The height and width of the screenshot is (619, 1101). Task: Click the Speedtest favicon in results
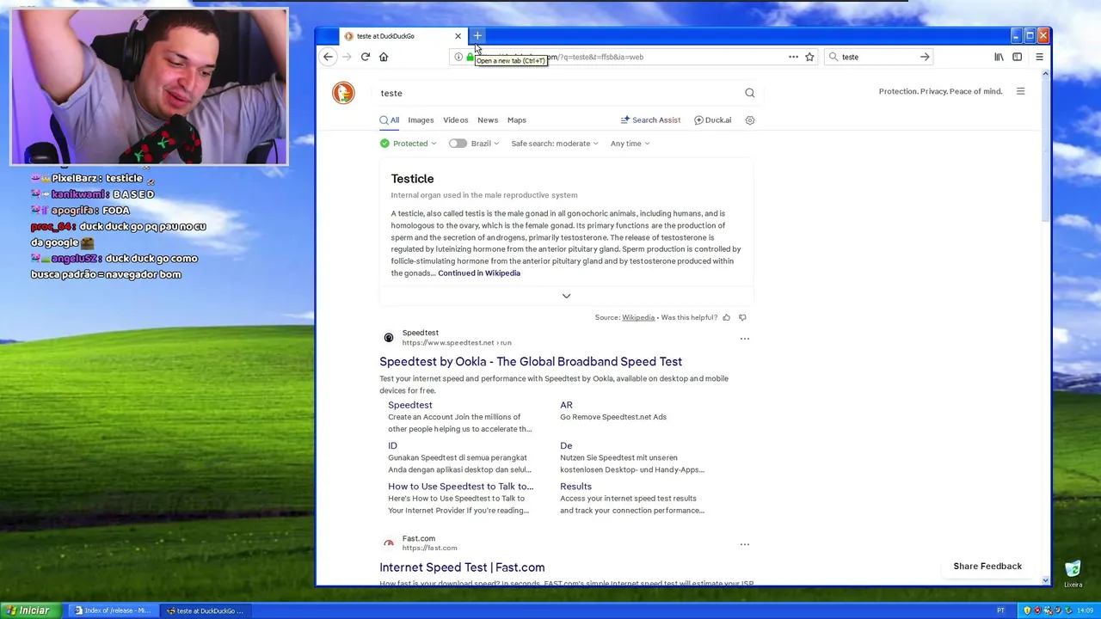[x=389, y=338]
